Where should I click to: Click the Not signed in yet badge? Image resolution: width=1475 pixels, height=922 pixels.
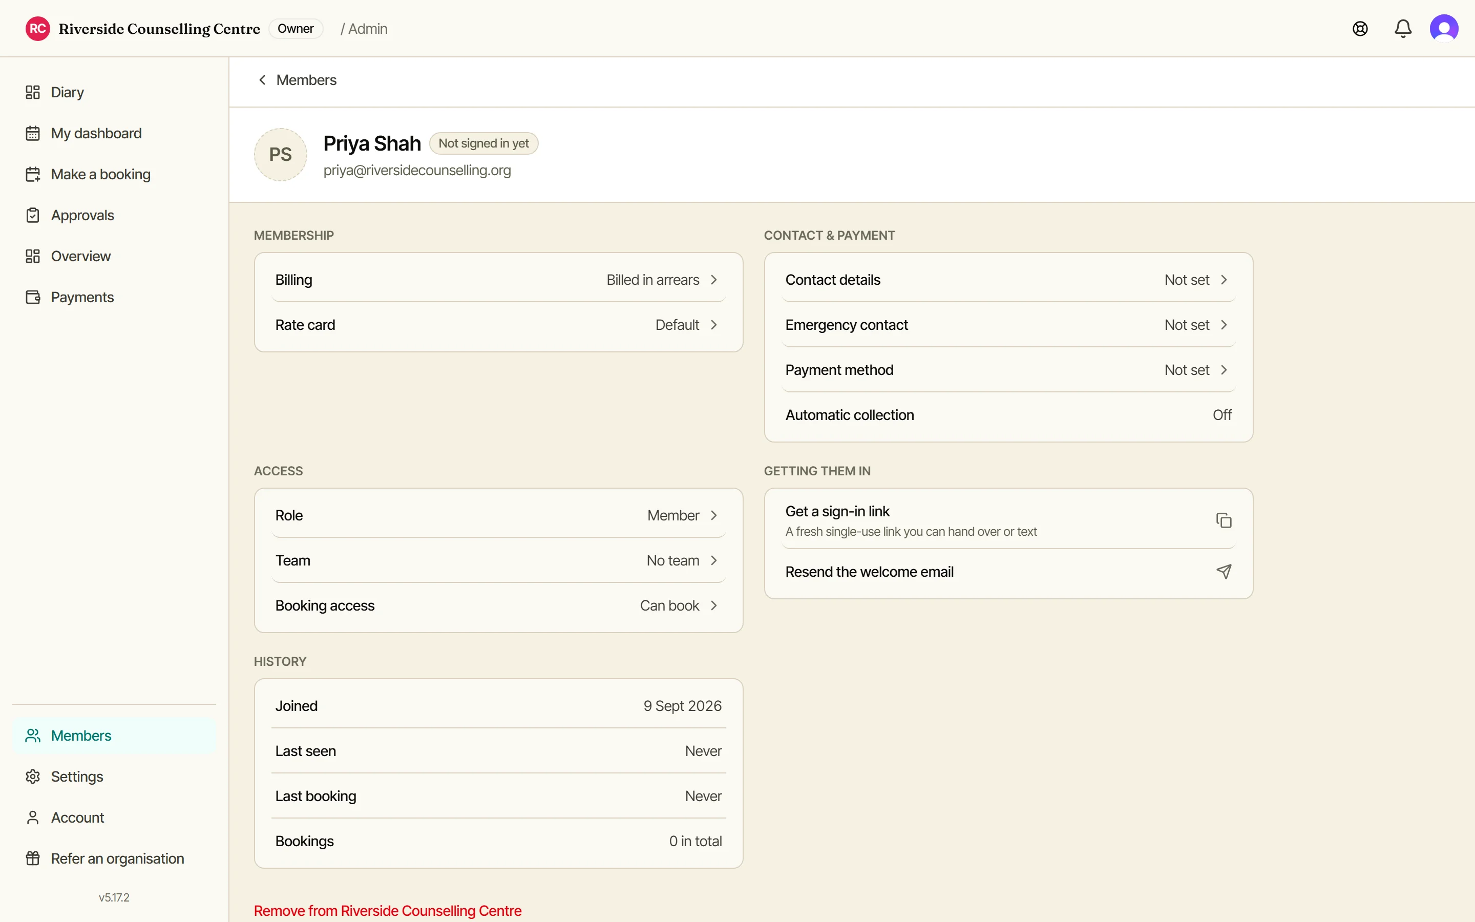point(483,143)
